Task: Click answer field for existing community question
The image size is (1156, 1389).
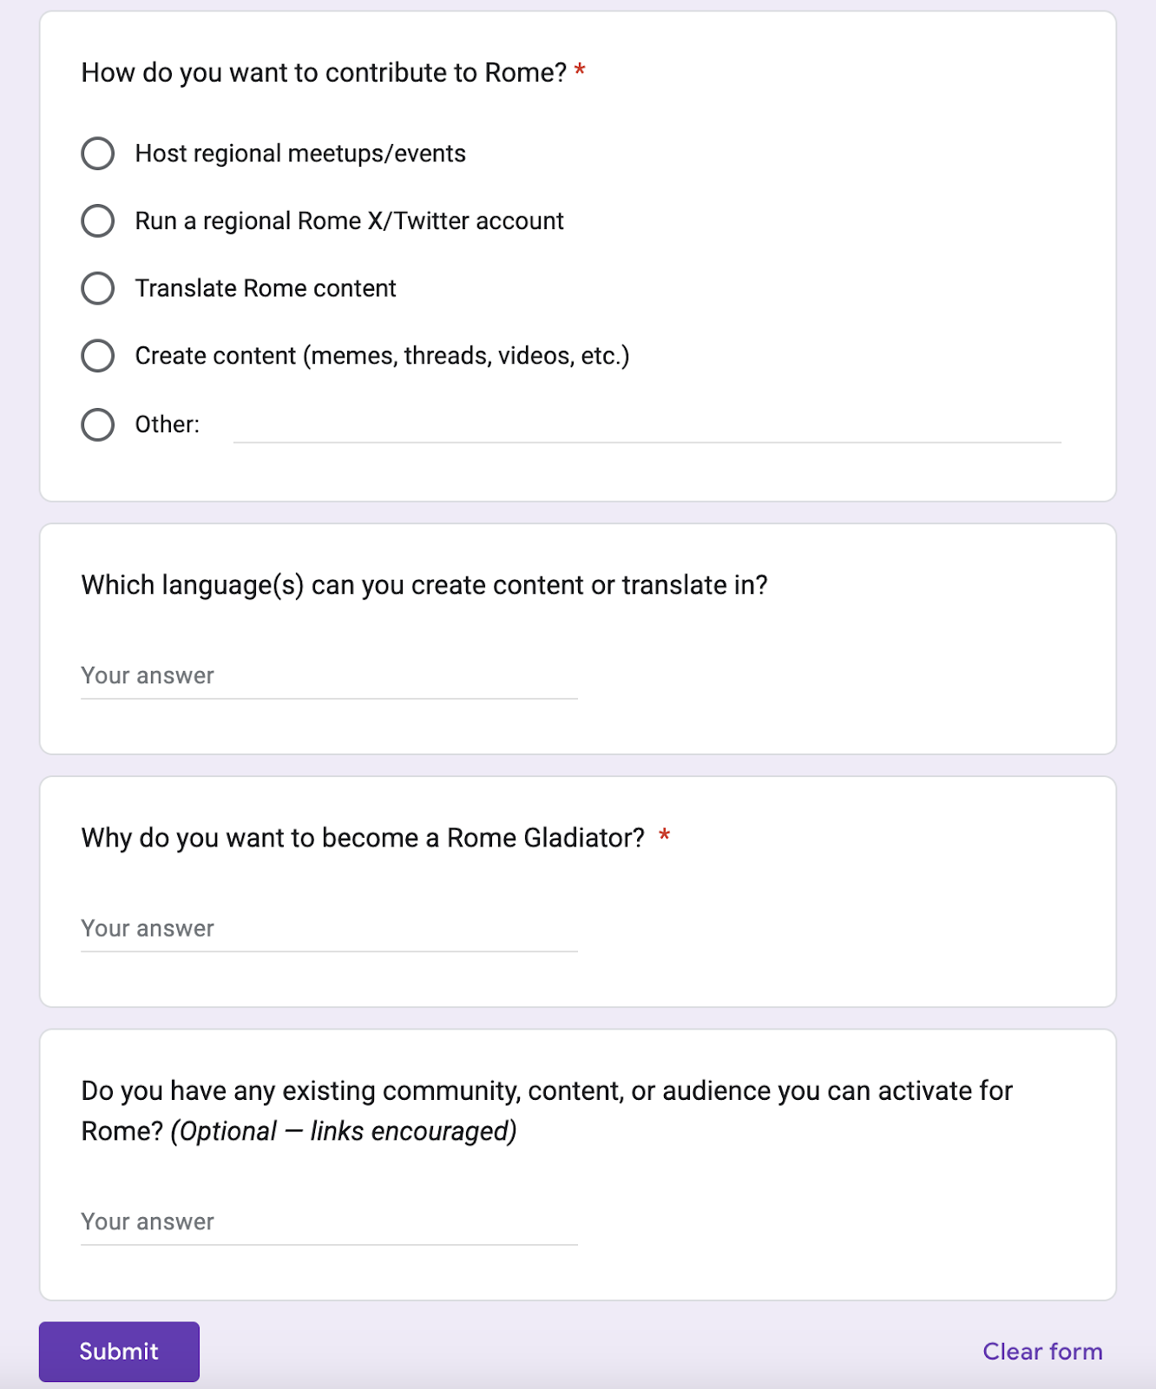Action: [x=329, y=1222]
